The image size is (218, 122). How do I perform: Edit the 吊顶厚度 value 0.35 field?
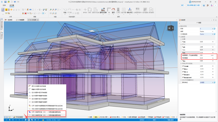click(x=205, y=58)
